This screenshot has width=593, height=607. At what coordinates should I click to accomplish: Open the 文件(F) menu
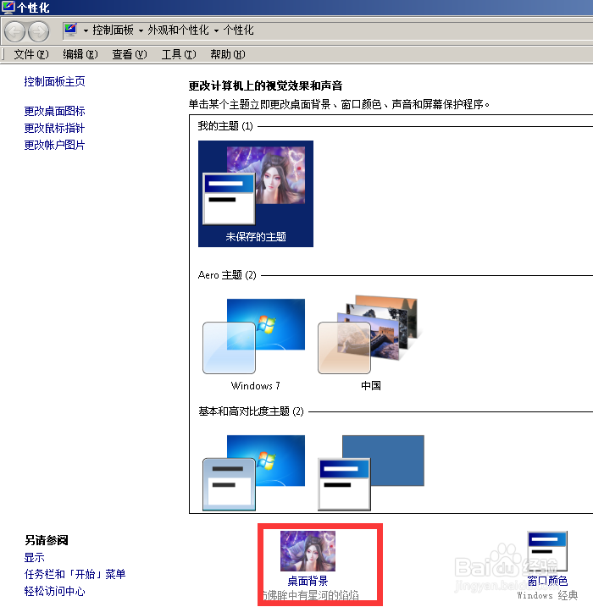click(31, 54)
